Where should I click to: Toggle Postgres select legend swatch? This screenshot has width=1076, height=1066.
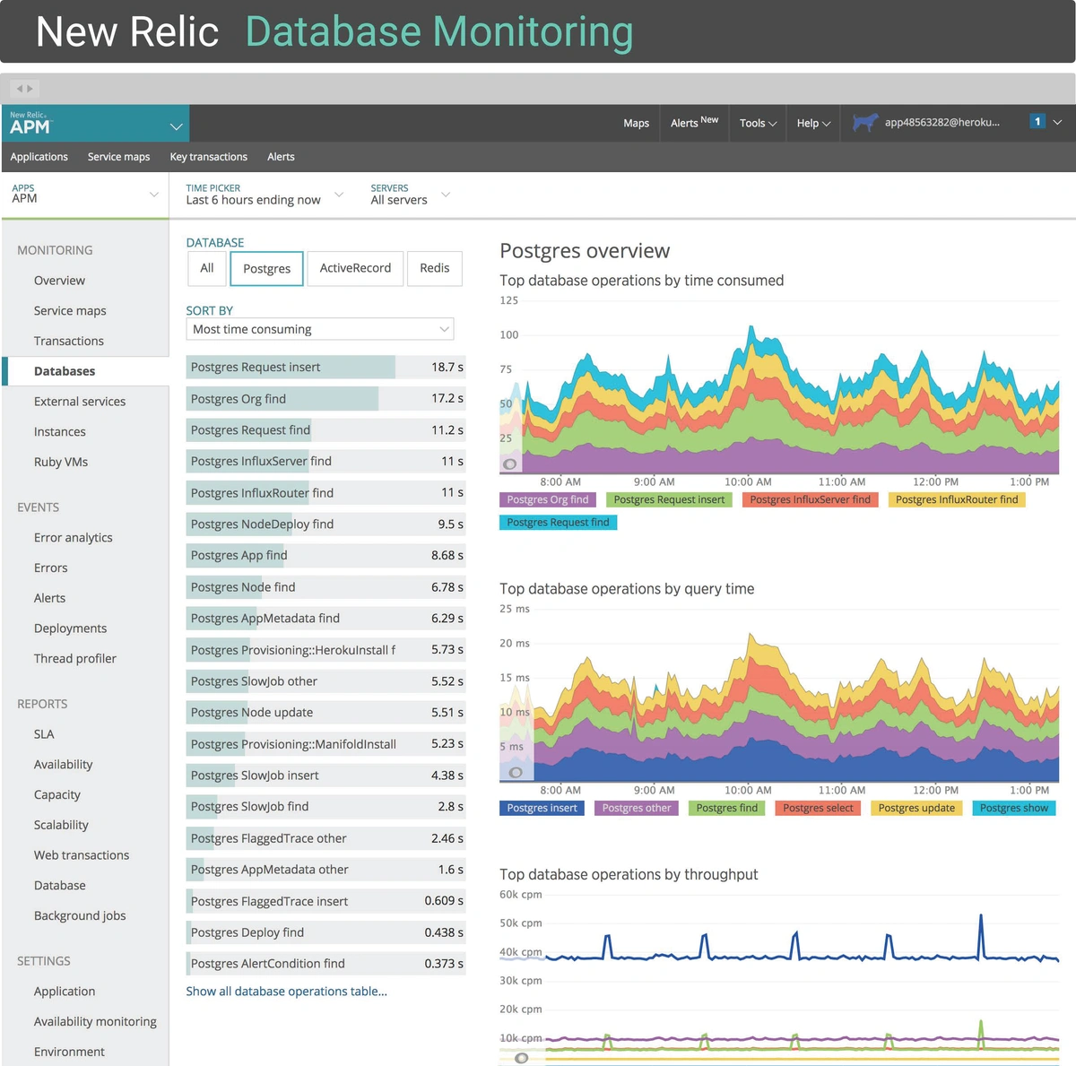pyautogui.click(x=818, y=808)
